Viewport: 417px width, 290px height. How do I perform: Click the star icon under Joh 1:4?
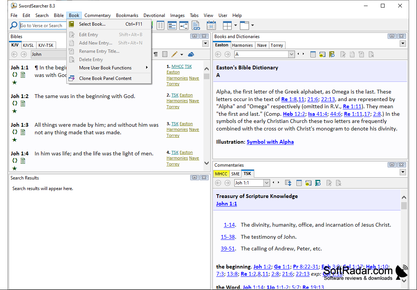pyautogui.click(x=15, y=168)
